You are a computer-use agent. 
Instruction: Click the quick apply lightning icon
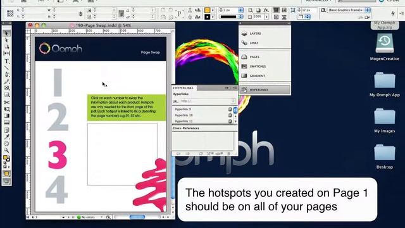pos(392,13)
